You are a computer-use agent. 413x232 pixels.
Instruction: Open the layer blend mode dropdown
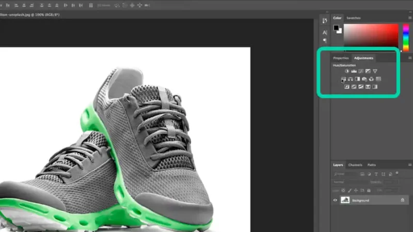coord(350,182)
